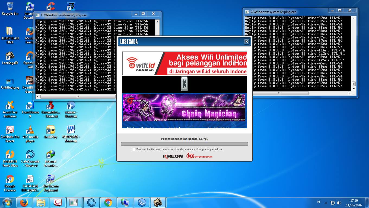369x208 pixels.
Task: Click the LOSTSAGA title text in launcher
Action: (x=129, y=42)
